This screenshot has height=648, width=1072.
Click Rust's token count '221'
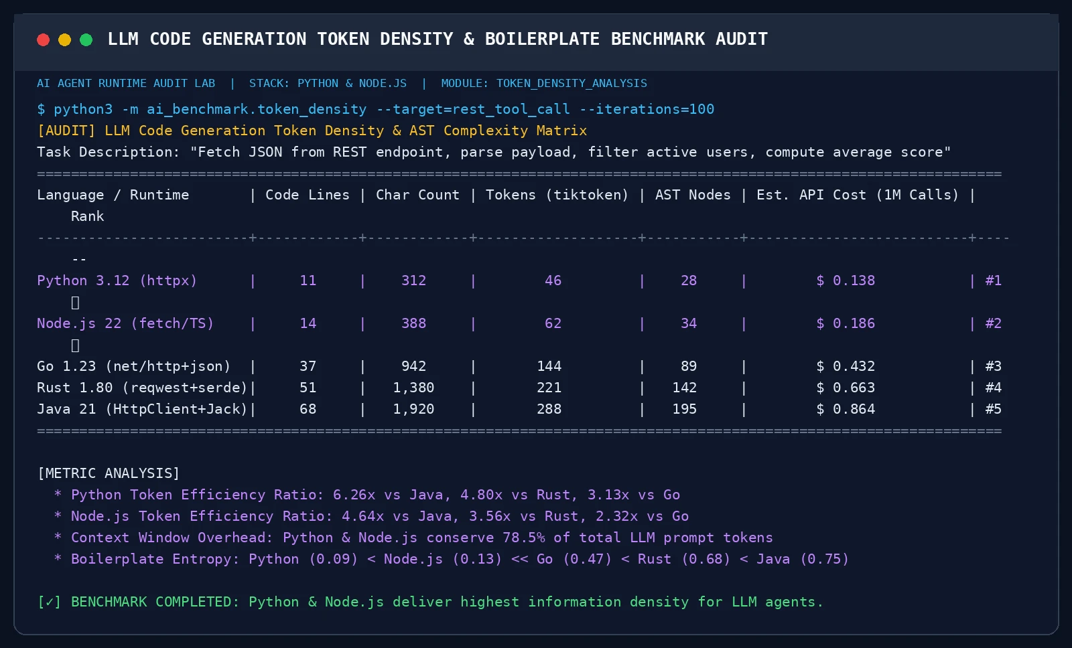[549, 388]
